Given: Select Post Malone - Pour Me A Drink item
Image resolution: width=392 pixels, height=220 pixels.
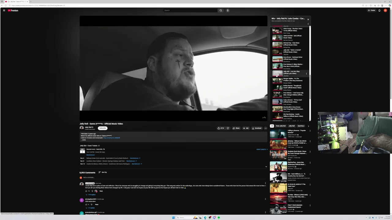Looking at the screenshot, I should (x=290, y=66).
